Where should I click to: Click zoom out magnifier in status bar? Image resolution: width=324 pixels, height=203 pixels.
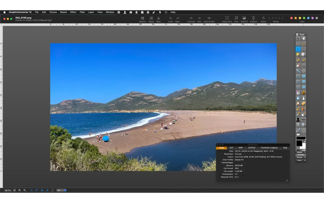(x=20, y=190)
